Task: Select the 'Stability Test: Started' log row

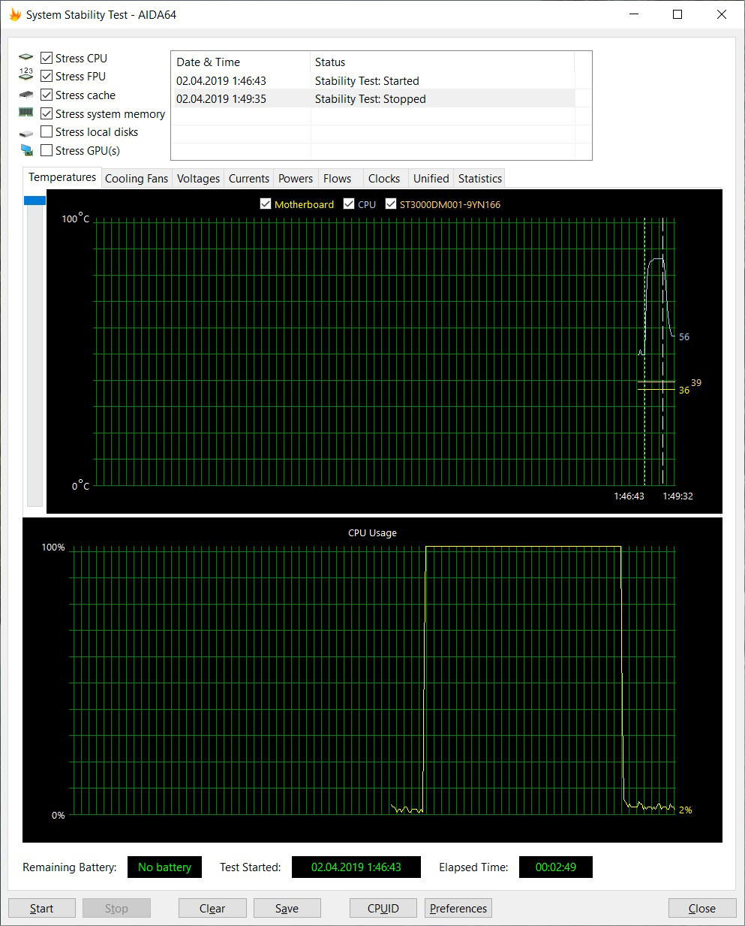Action: point(374,80)
